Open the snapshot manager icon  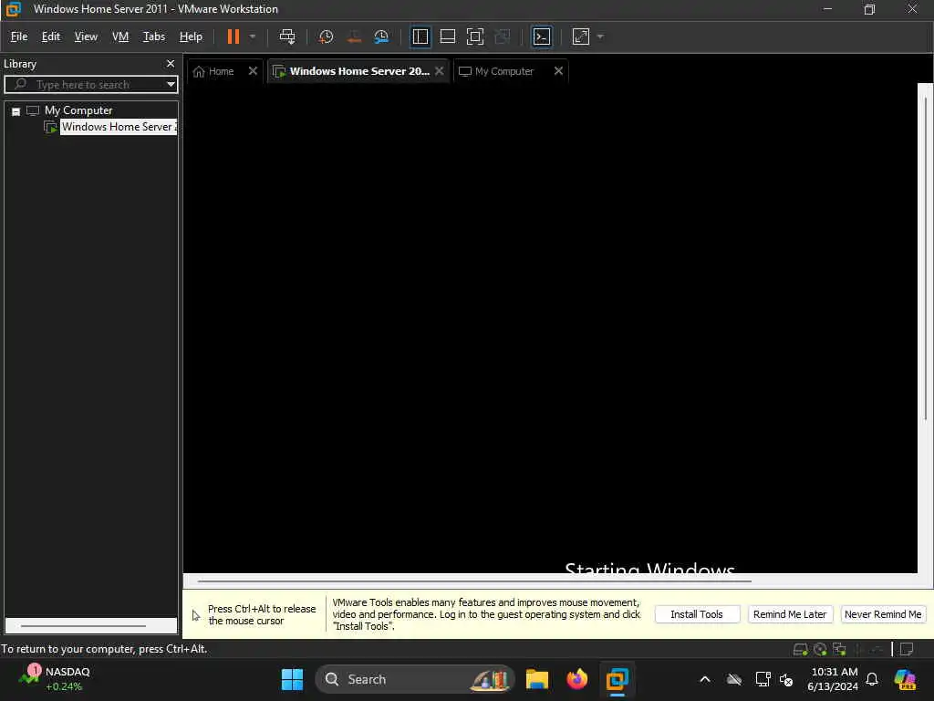(381, 37)
